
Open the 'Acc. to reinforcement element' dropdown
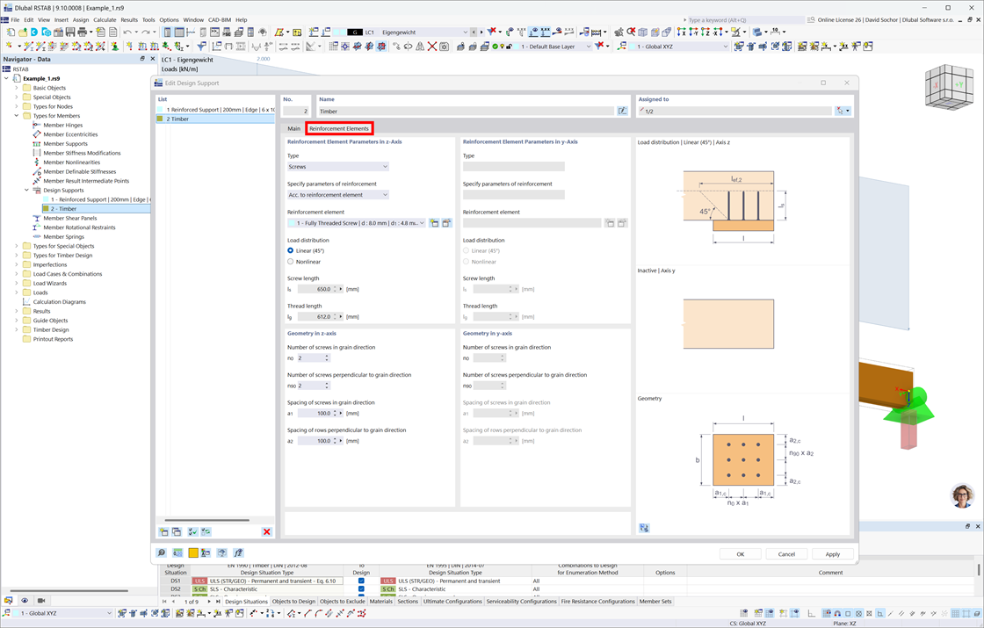tap(338, 195)
